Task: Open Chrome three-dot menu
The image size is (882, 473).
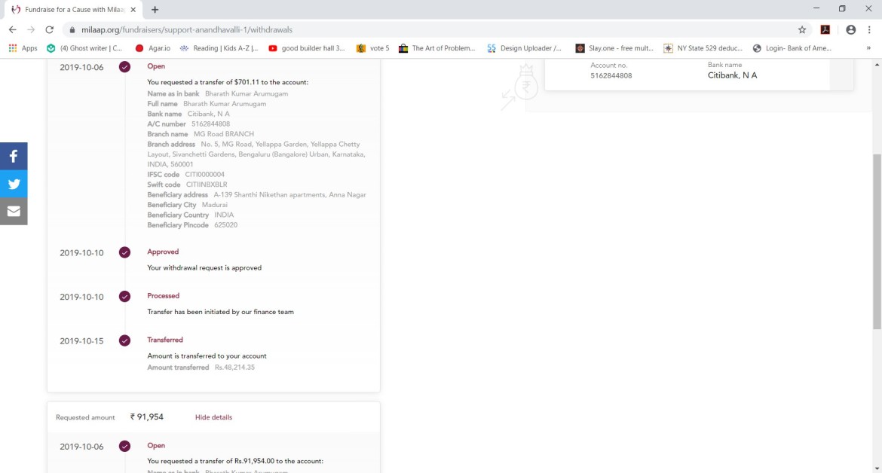Action: [869, 30]
